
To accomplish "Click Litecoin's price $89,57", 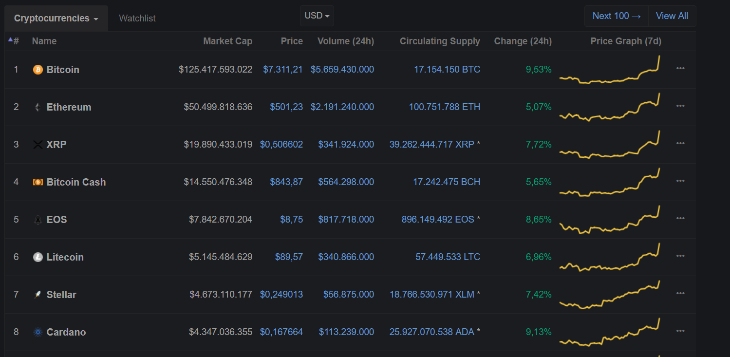I will point(289,257).
